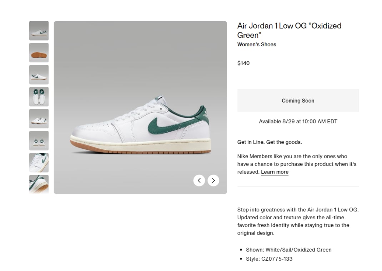Open the Learn more link
This screenshot has height=271, width=382.
point(275,172)
